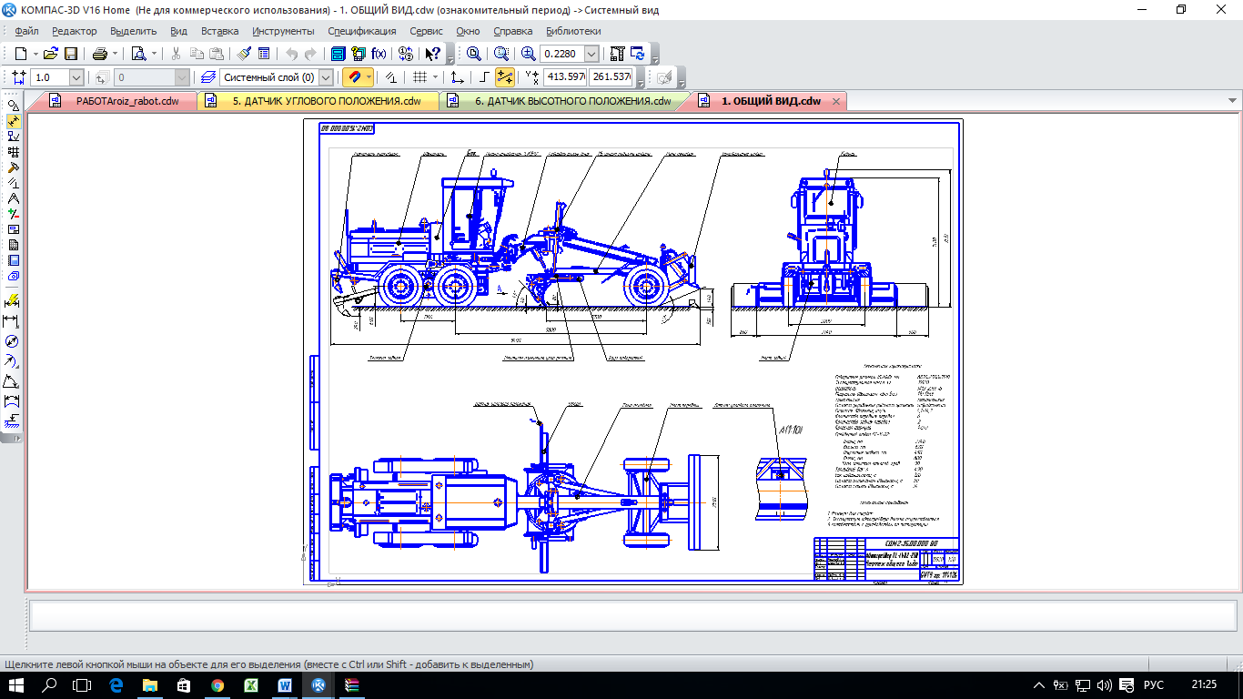
Task: Choose the diametral dimension tool
Action: pyautogui.click(x=13, y=342)
